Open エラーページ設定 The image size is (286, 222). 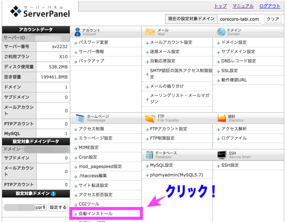pos(95,138)
